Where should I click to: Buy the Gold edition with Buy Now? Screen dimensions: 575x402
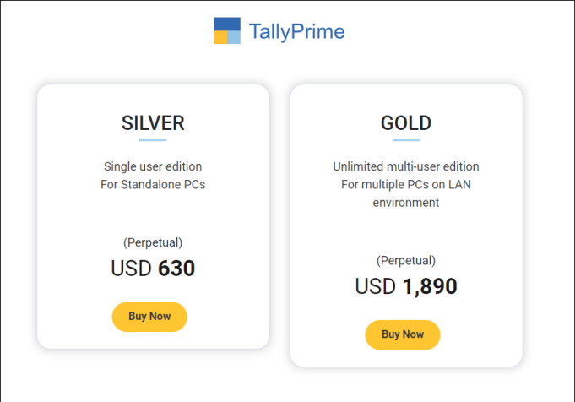402,335
